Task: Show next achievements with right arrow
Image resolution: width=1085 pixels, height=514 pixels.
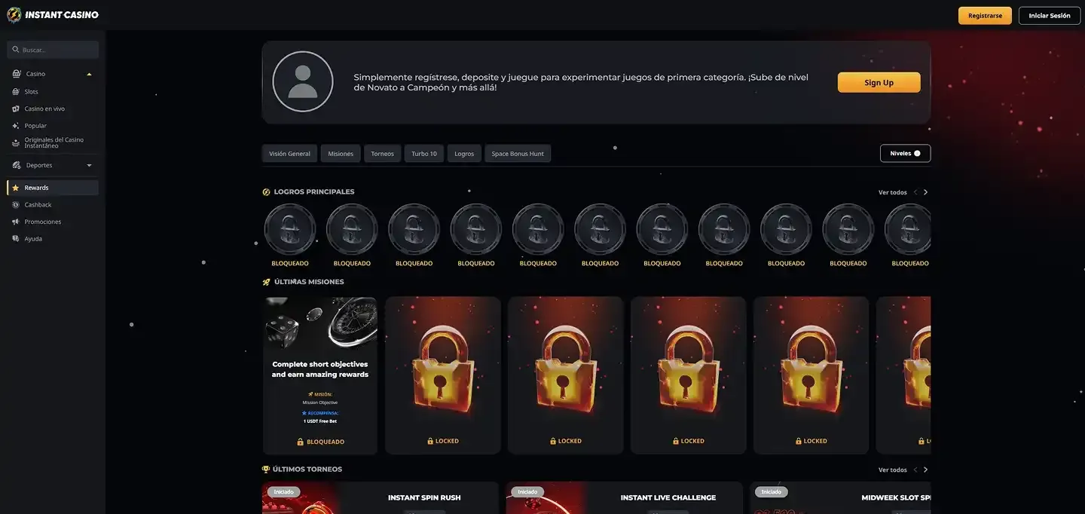Action: [x=926, y=192]
